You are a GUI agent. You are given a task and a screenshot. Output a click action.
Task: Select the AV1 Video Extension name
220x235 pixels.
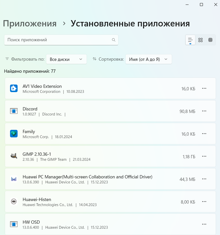point(42,86)
